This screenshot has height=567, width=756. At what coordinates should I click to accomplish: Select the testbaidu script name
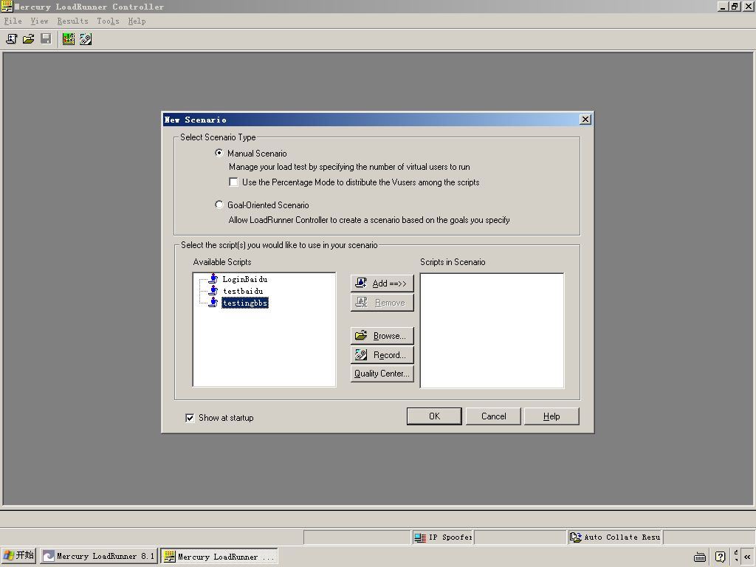(x=243, y=291)
